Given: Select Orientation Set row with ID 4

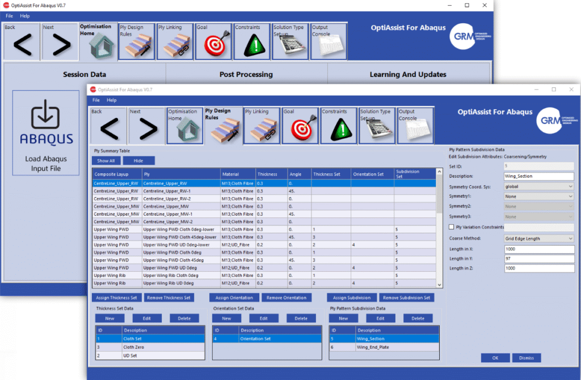Looking at the screenshot, I should pos(267,339).
